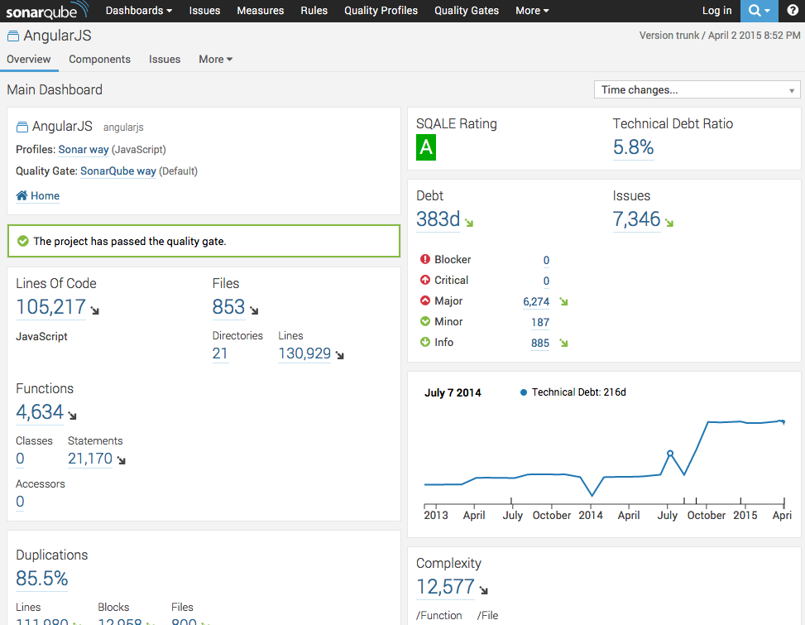Click the project icon in AngularJS description widget
The image size is (805, 625).
point(22,127)
